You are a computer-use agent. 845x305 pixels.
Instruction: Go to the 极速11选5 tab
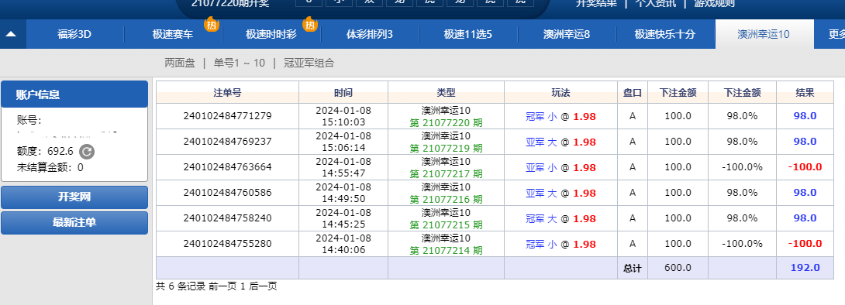click(x=468, y=34)
